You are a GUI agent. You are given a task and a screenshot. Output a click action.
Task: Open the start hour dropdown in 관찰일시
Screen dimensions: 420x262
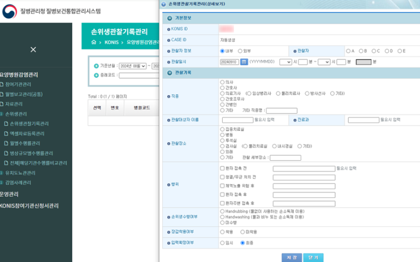[285, 62]
